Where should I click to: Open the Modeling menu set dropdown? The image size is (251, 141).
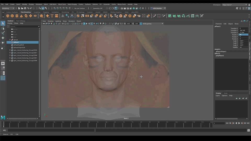[8, 8]
